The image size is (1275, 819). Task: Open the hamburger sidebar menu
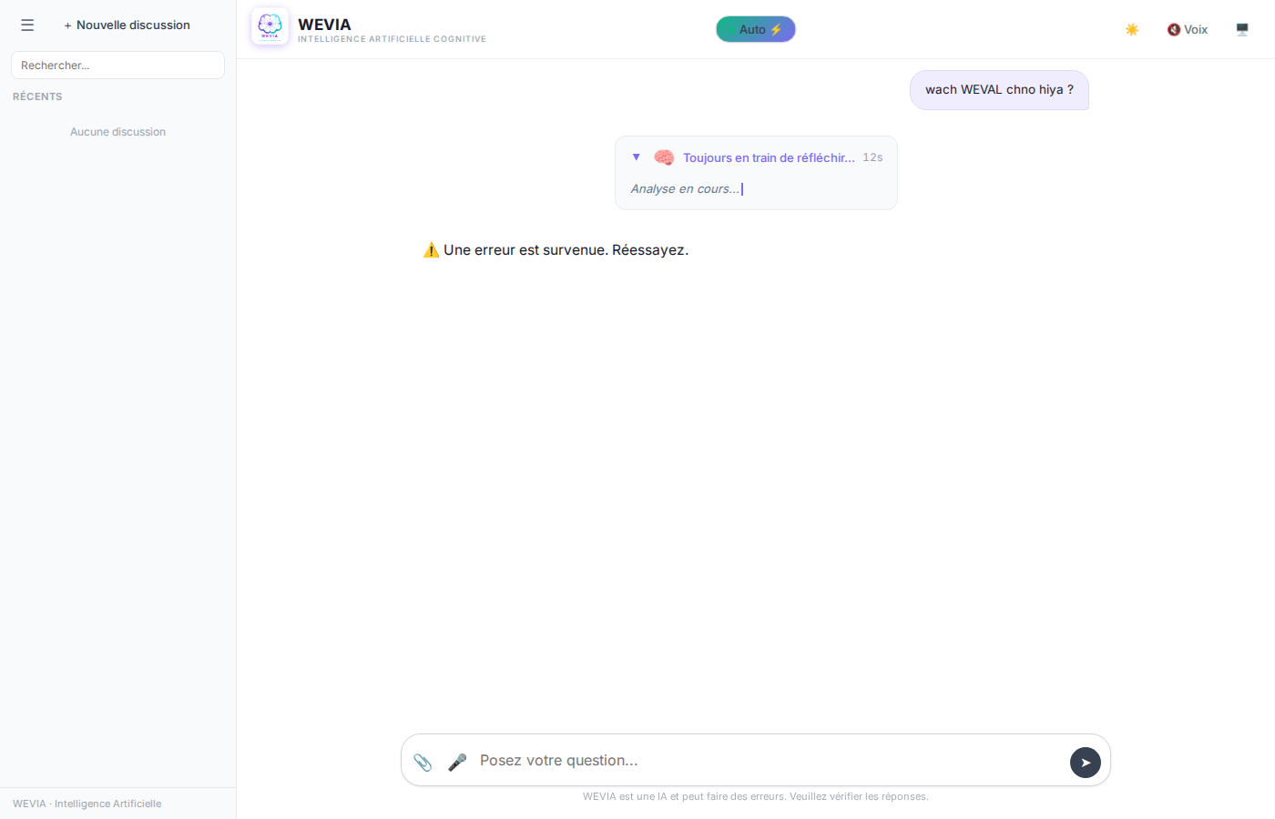[x=27, y=25]
